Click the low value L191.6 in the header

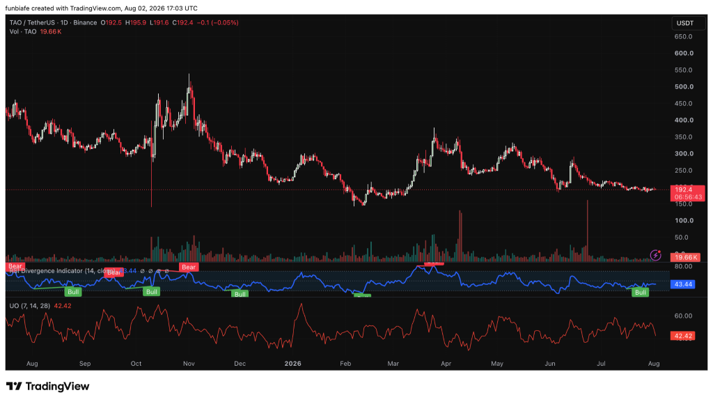(x=159, y=23)
